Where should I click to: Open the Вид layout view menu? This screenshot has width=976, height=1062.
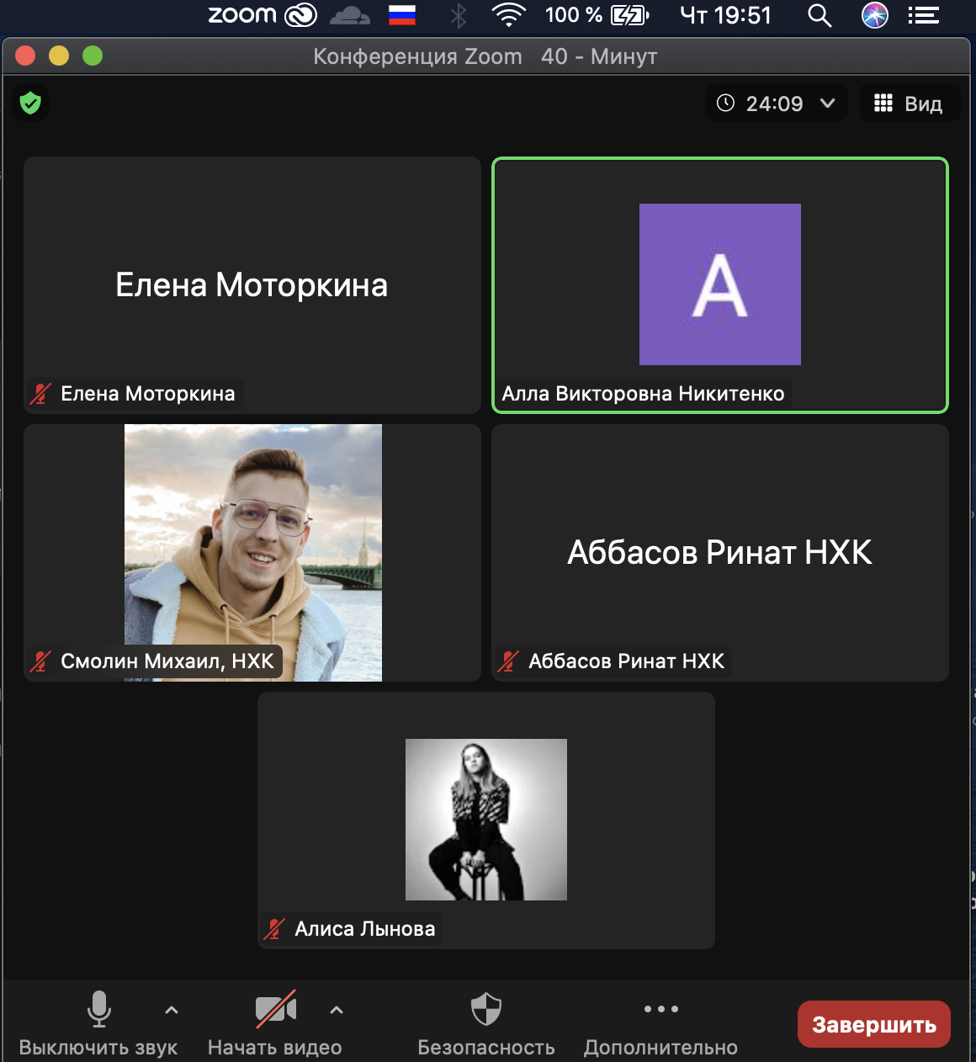coord(909,104)
